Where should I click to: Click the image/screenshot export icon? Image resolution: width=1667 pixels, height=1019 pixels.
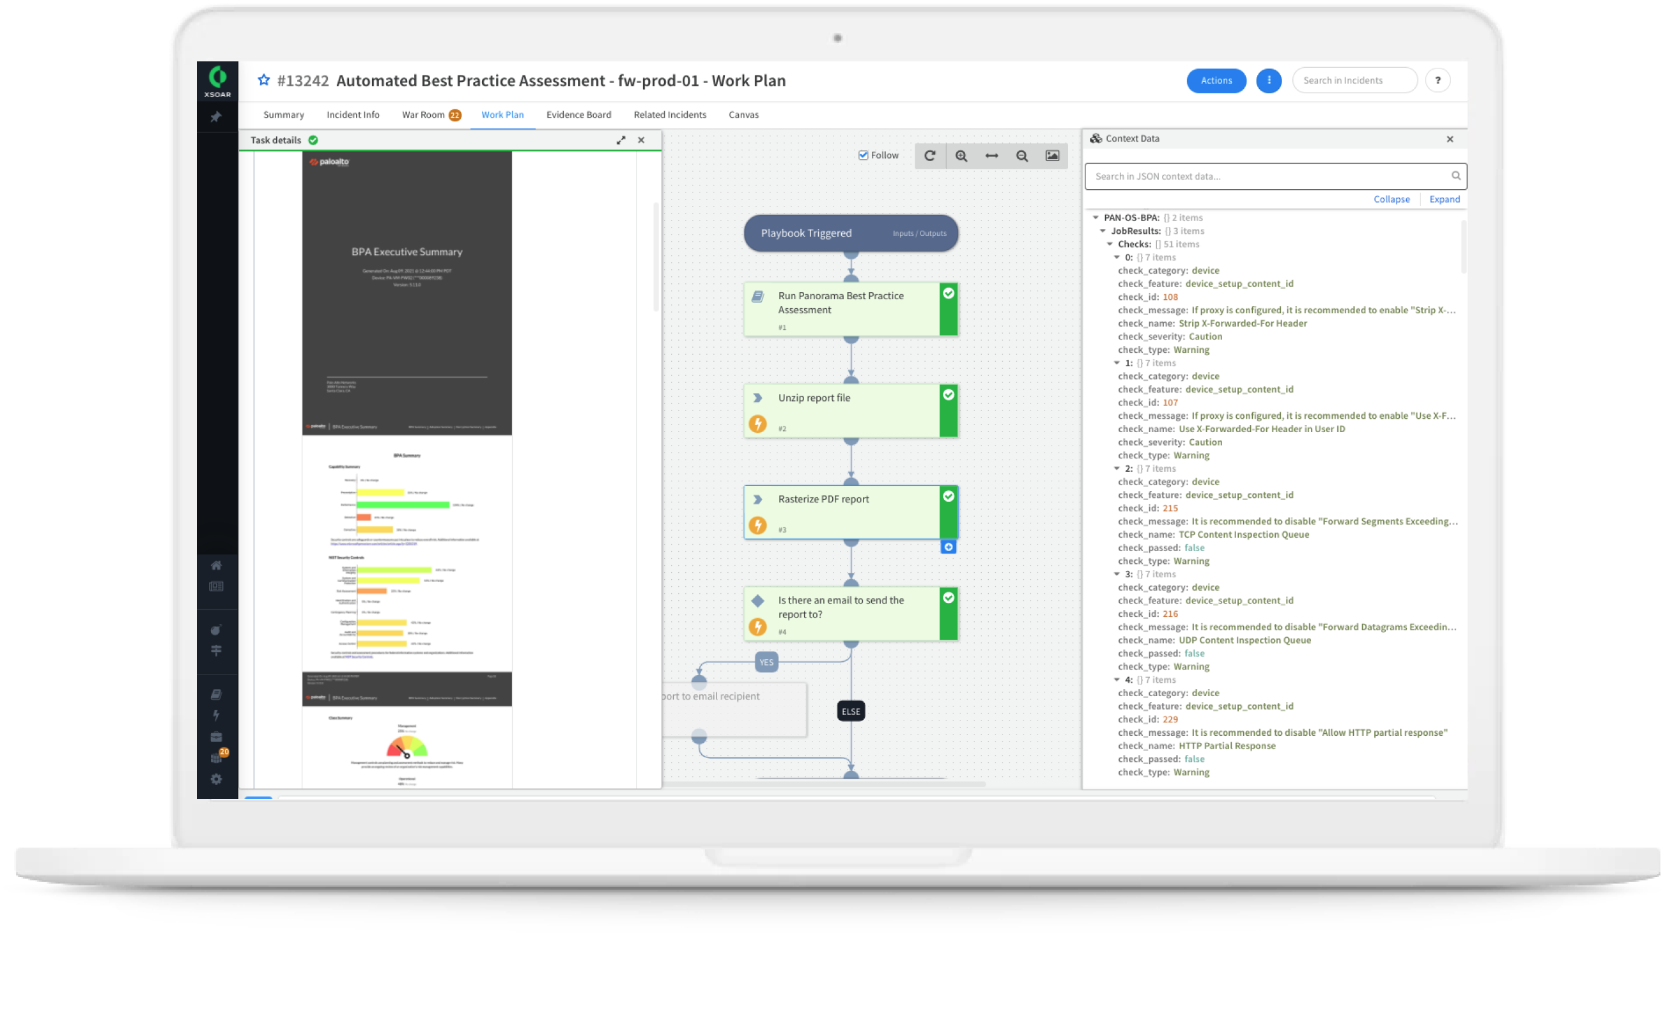1053,156
